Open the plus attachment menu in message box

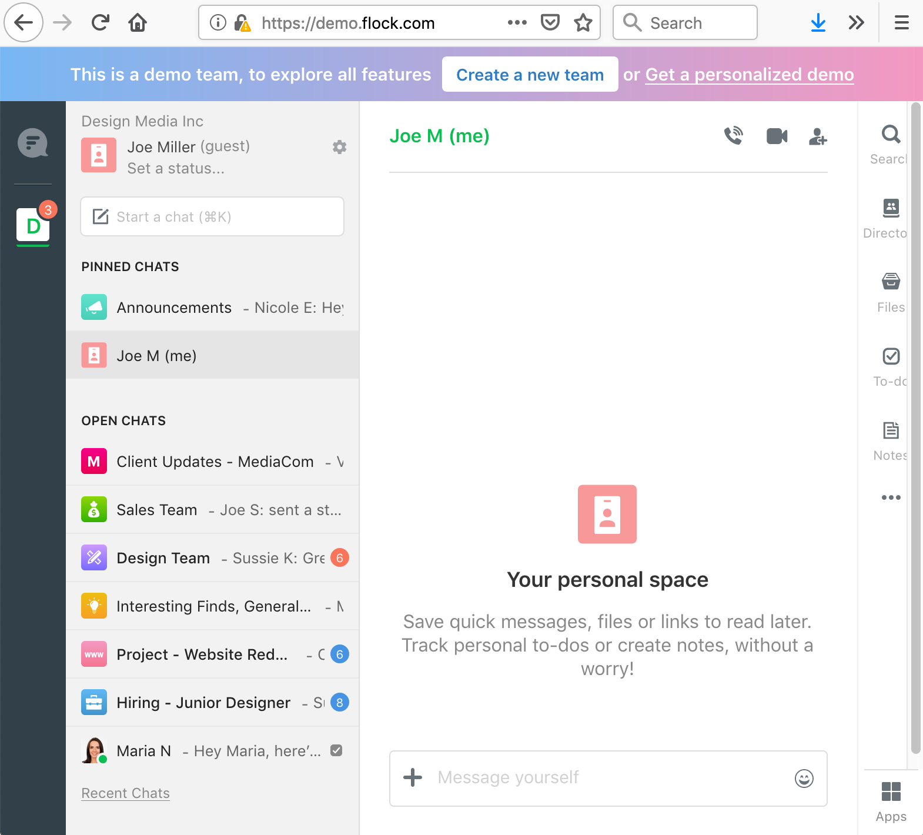click(413, 777)
